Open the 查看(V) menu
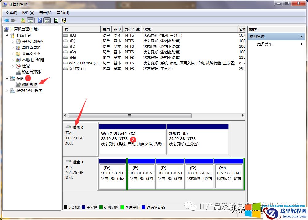 click(x=45, y=13)
